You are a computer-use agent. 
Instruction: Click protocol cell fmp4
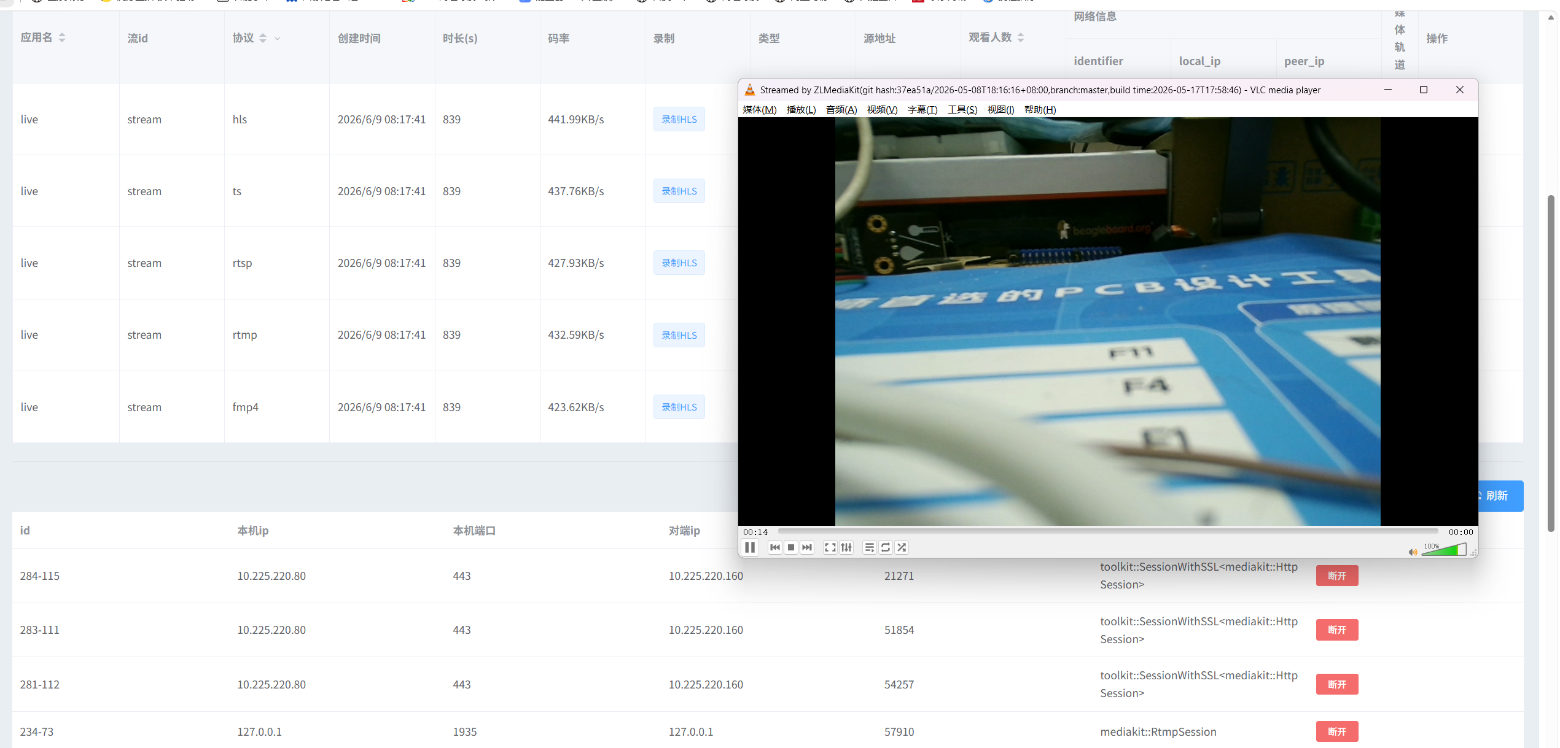click(x=245, y=407)
